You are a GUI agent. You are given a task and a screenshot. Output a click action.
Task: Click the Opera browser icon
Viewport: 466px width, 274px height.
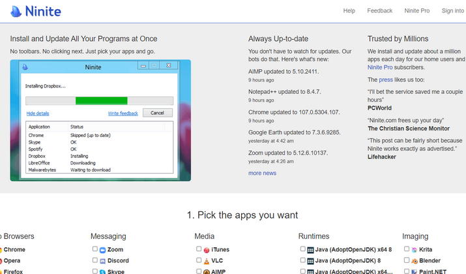click(x=2, y=261)
